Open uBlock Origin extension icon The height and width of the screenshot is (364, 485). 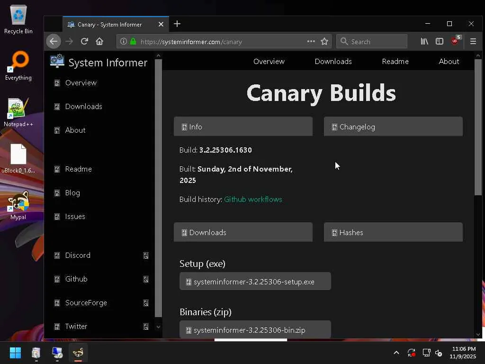[x=455, y=41]
